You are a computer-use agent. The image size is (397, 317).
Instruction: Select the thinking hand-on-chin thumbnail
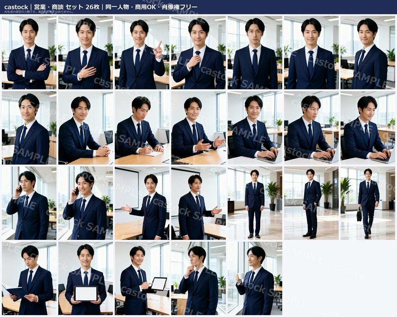[x=198, y=279]
